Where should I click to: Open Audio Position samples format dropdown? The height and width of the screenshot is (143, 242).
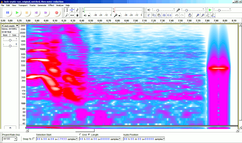point(164,139)
